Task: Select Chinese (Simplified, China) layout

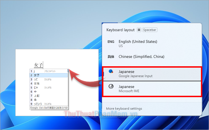Action: (x=152, y=57)
